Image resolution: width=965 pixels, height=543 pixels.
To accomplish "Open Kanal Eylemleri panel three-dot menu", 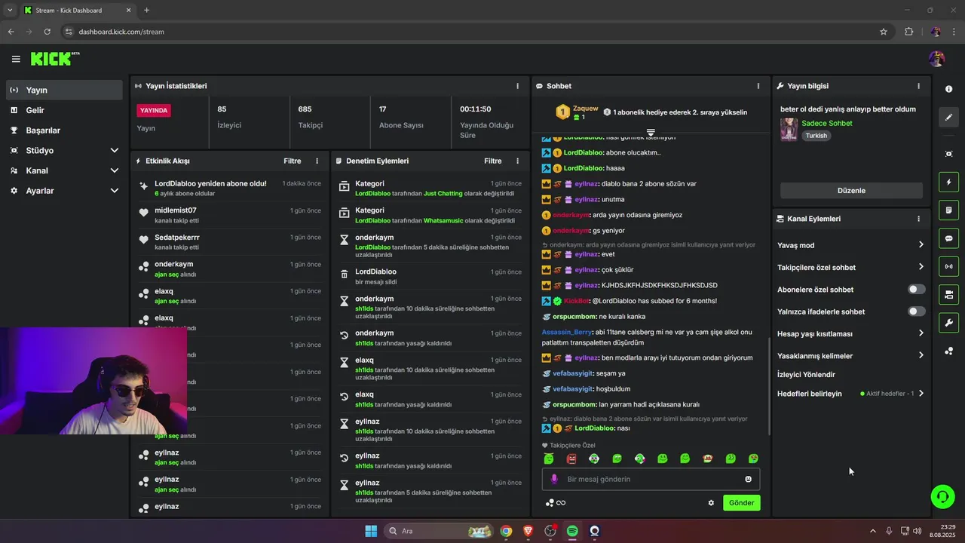I will [918, 219].
